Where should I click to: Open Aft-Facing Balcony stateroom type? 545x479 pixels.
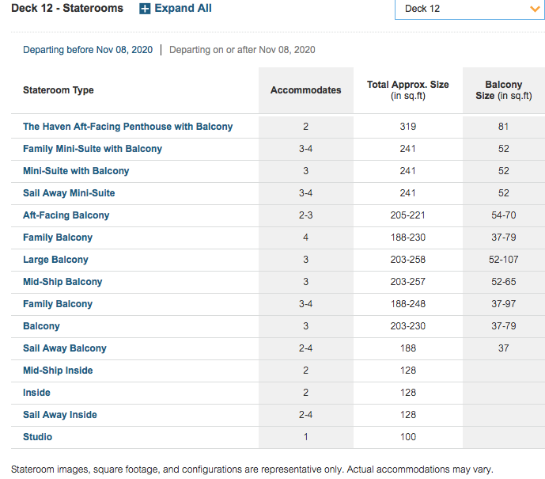[66, 215]
